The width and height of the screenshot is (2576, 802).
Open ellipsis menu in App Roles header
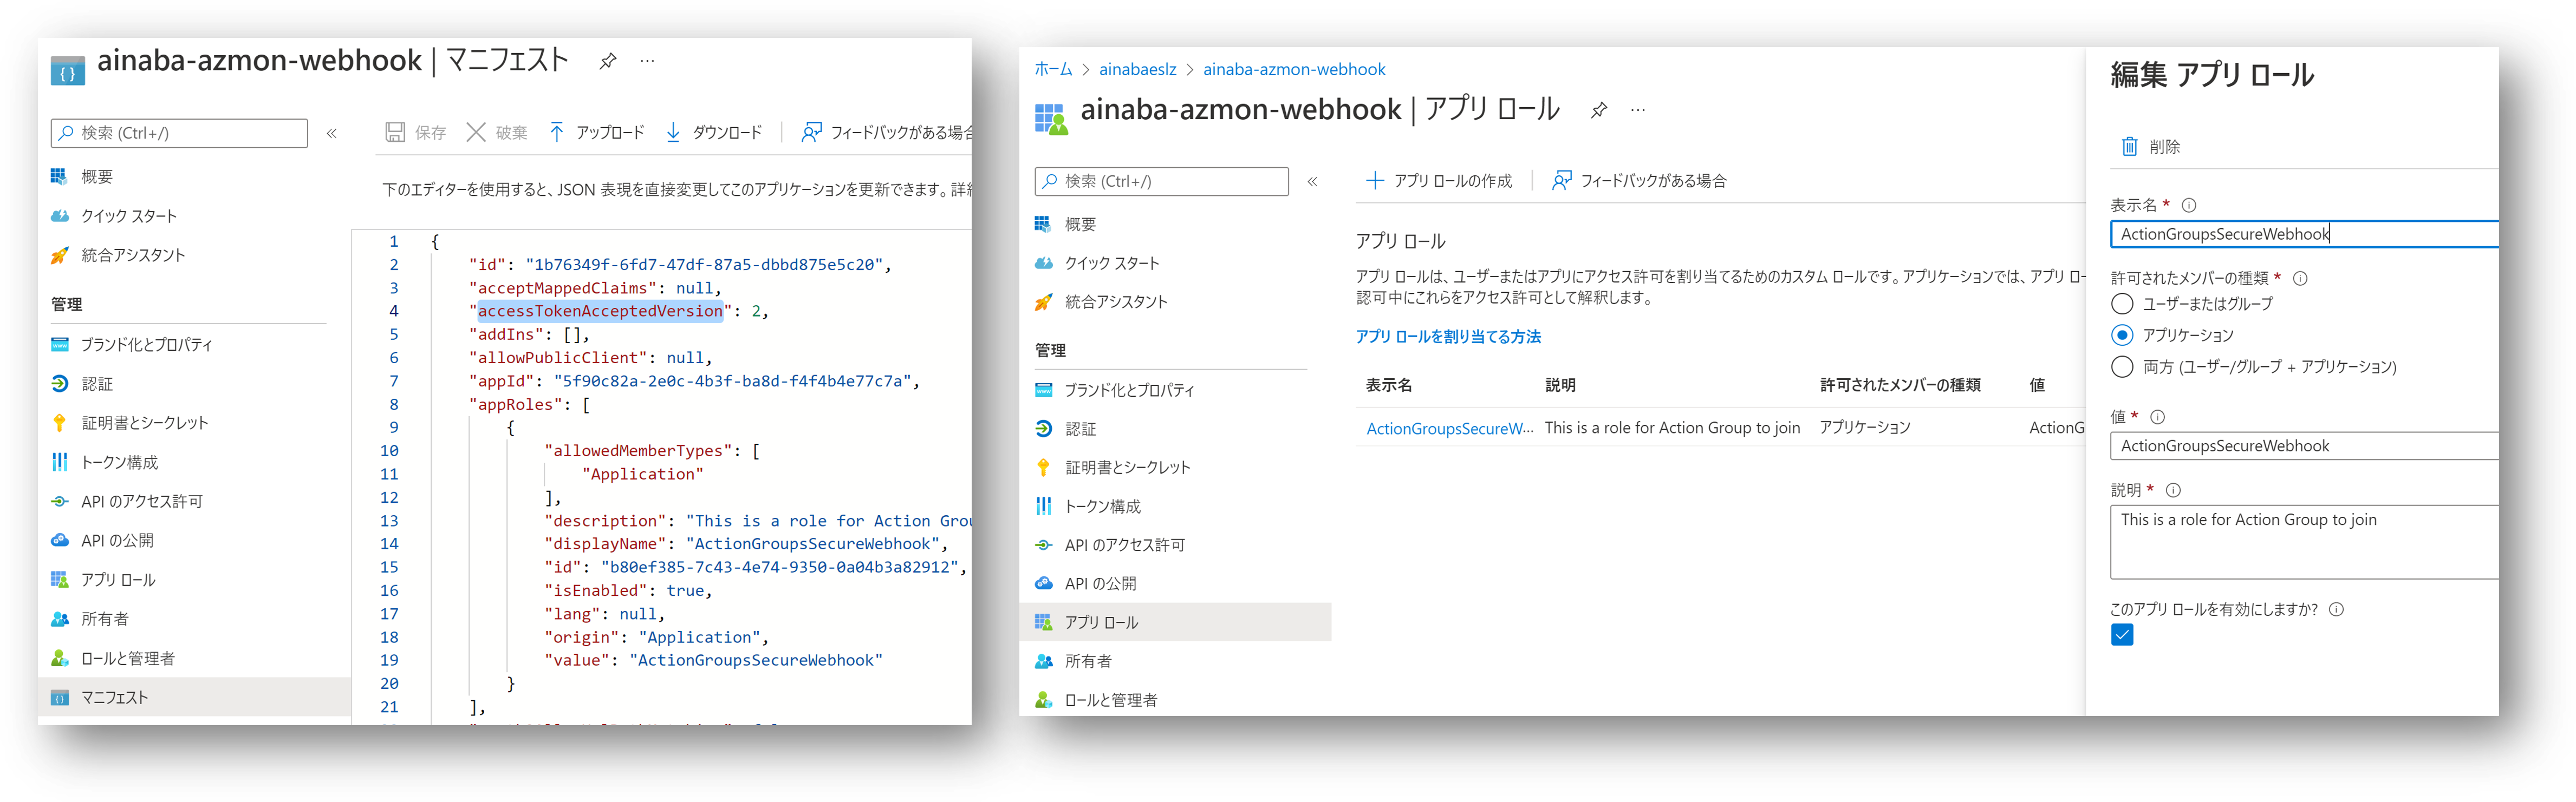tap(1637, 110)
